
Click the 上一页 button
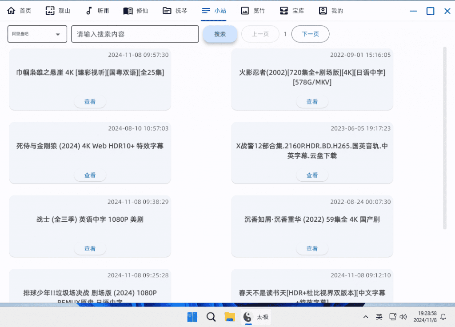tap(260, 34)
